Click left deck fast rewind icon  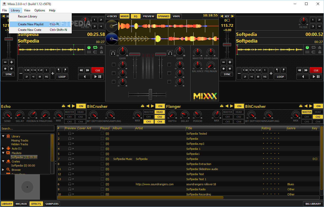(81, 70)
